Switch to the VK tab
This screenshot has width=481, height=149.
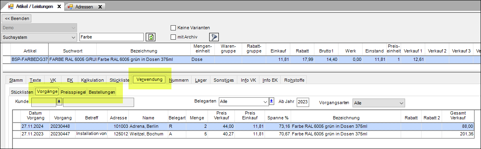[x=53, y=80]
